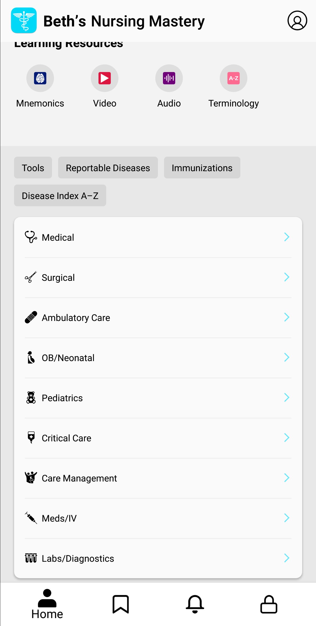Tap the app logo caduceus icon

pyautogui.click(x=24, y=21)
